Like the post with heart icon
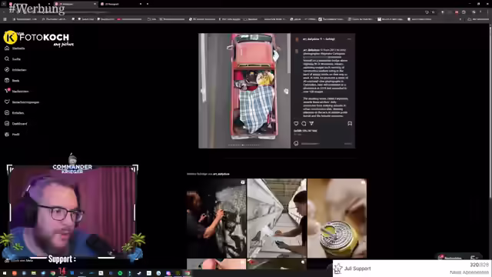This screenshot has height=277, width=492. point(296,123)
